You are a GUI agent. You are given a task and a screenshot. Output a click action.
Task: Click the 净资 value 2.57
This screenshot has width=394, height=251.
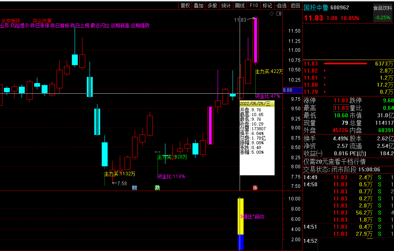(x=343, y=146)
